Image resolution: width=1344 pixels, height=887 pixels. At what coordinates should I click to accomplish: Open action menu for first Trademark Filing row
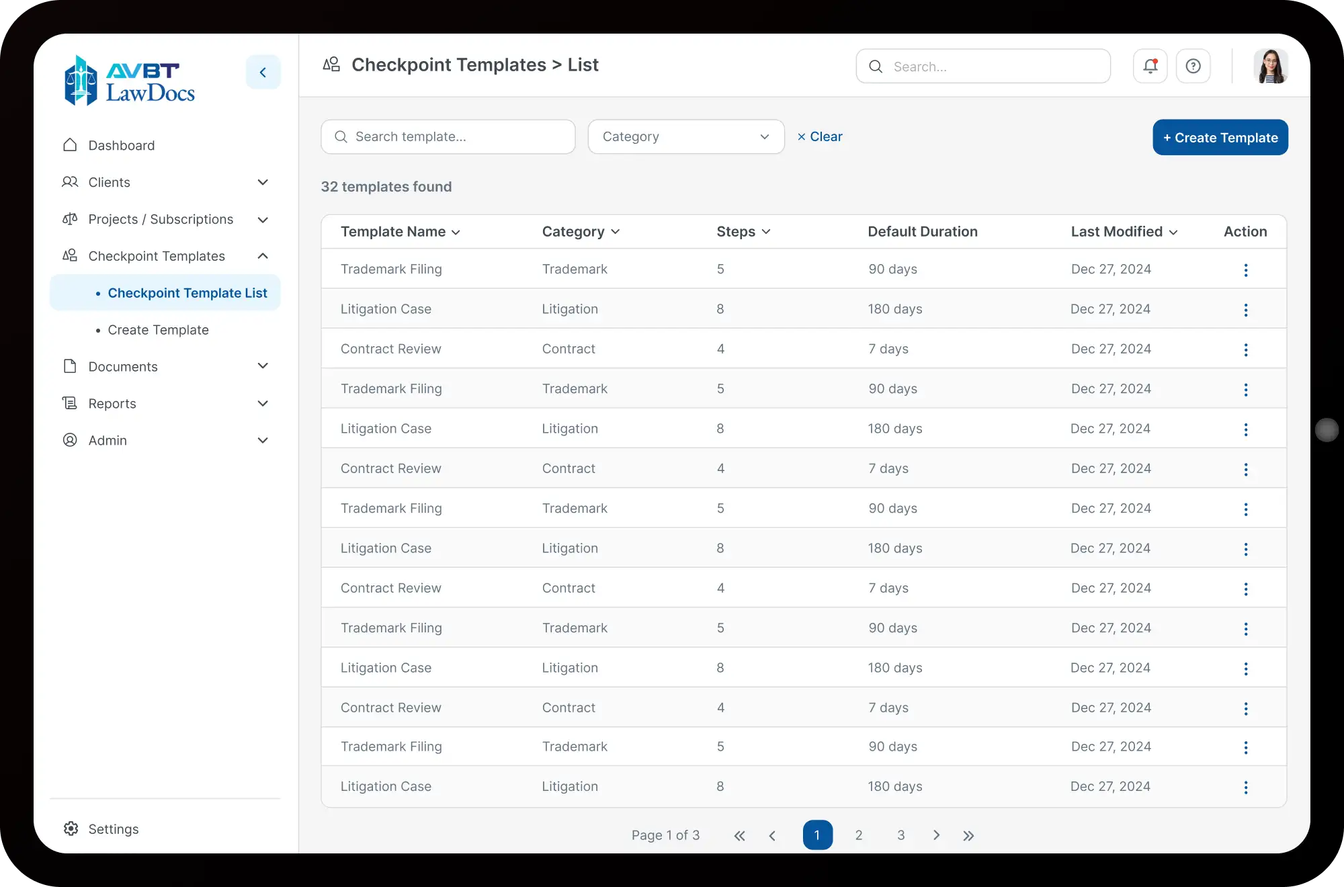pos(1245,269)
